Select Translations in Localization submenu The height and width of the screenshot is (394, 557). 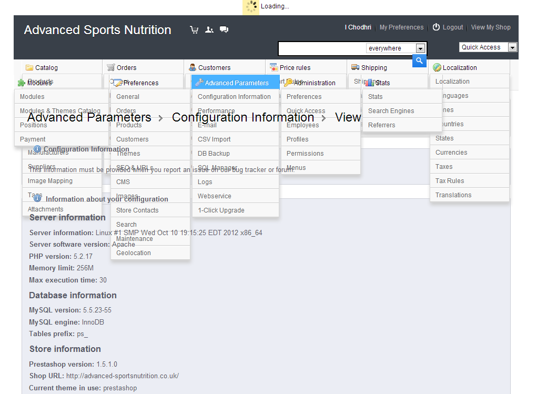click(x=470, y=195)
